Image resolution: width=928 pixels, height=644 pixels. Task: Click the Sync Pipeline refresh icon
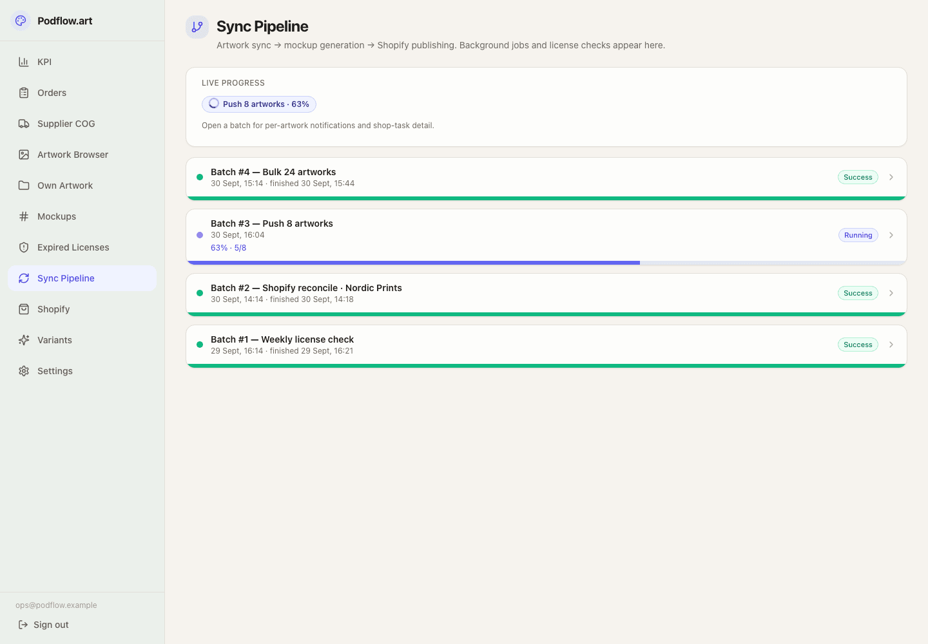pyautogui.click(x=24, y=278)
